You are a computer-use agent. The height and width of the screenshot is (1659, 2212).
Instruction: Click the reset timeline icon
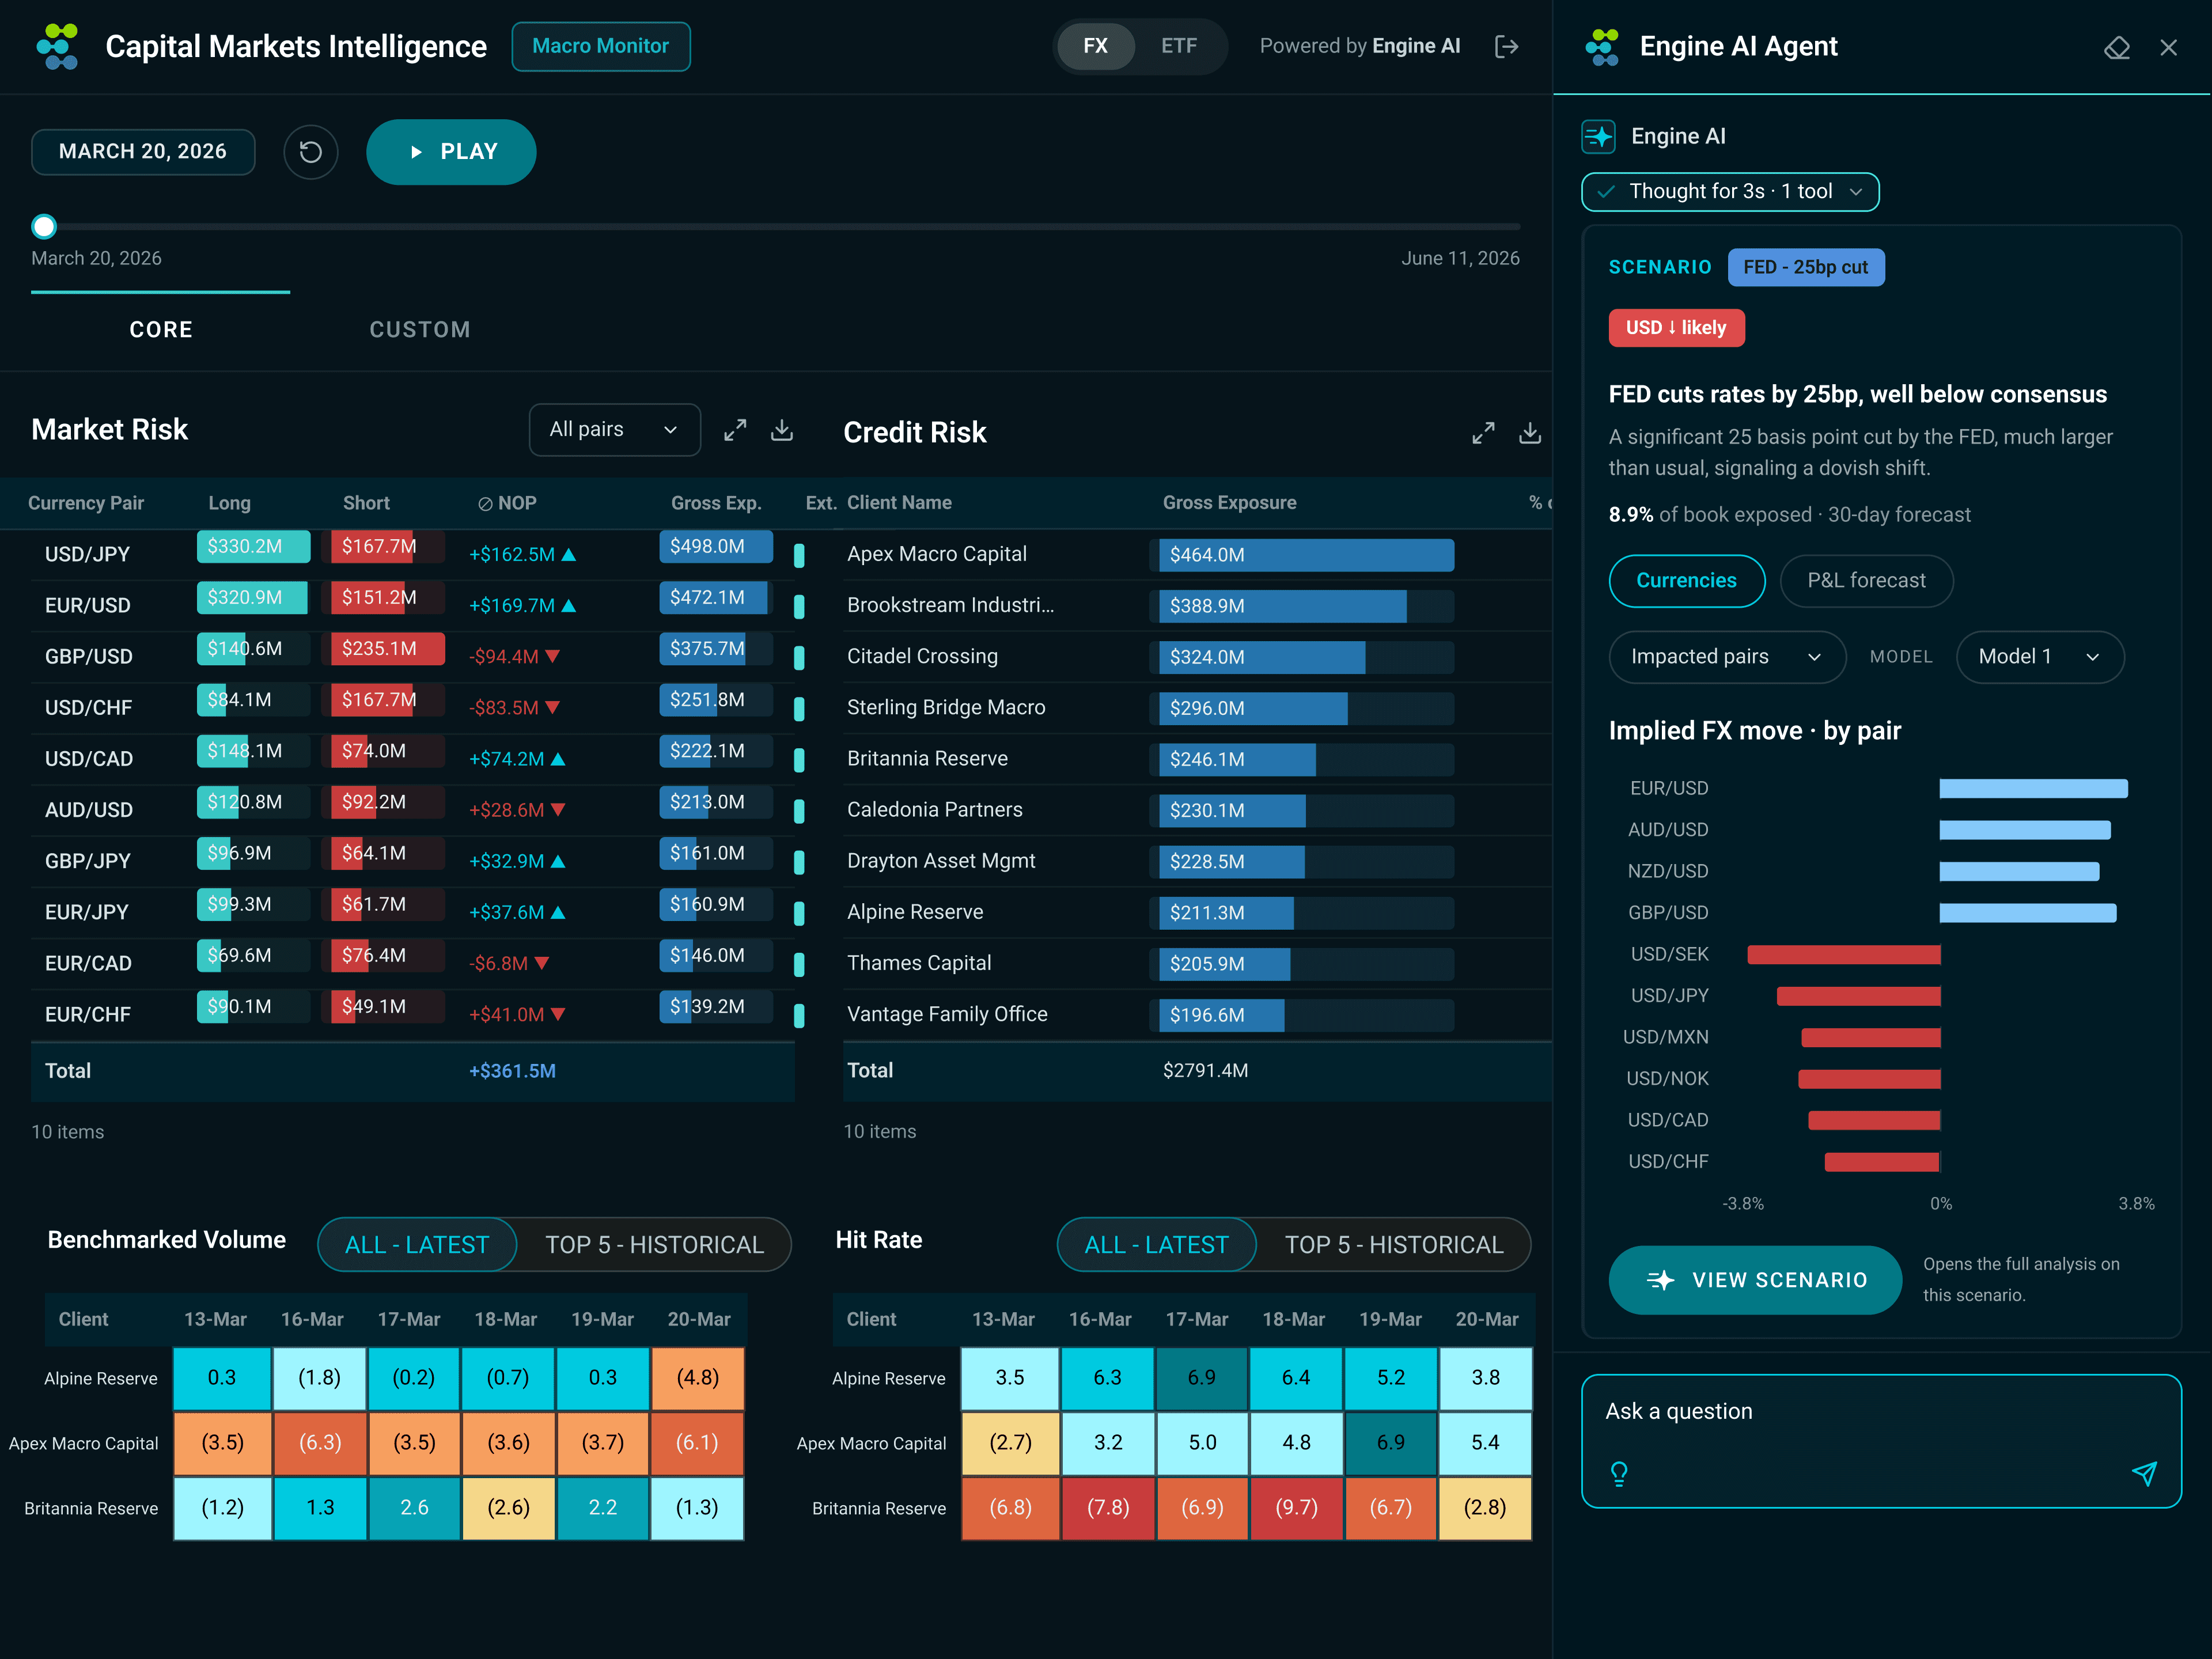(311, 152)
